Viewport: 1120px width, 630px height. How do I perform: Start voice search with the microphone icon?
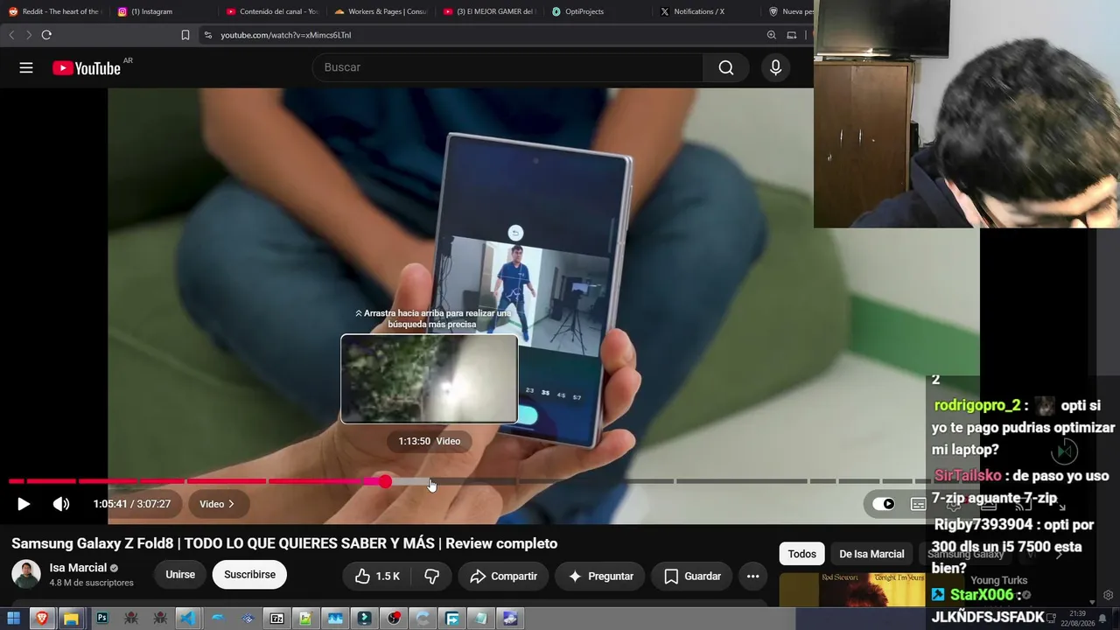775,67
